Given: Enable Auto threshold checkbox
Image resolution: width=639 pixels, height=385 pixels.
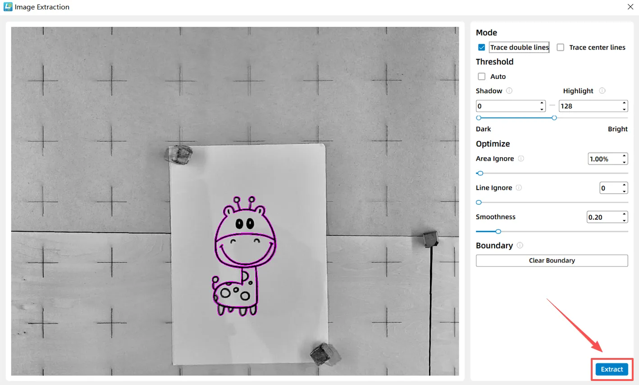Looking at the screenshot, I should pyautogui.click(x=482, y=77).
